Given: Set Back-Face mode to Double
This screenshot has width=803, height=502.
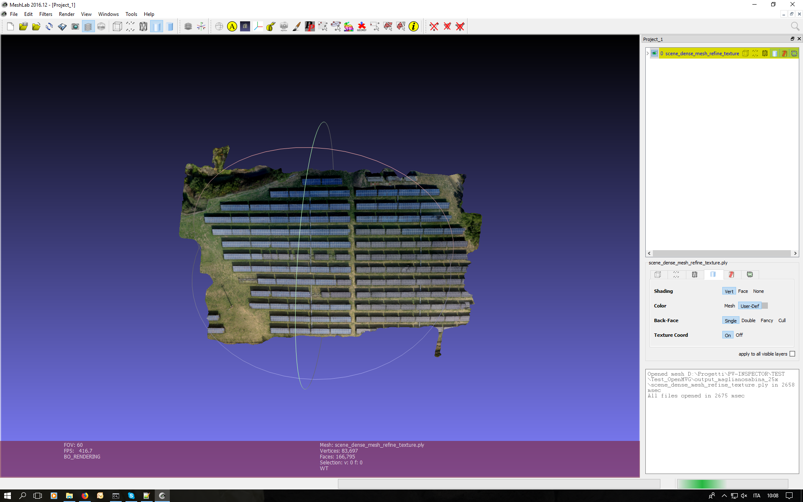Looking at the screenshot, I should [x=749, y=320].
